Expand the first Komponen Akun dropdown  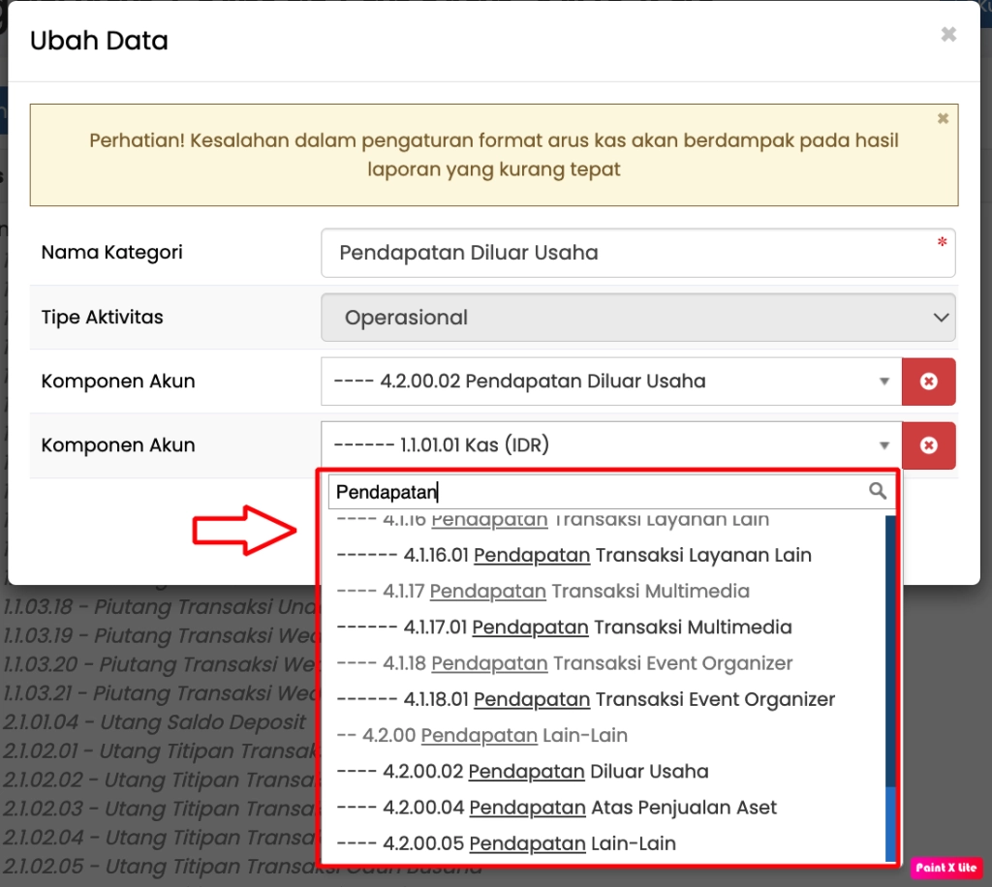610,382
